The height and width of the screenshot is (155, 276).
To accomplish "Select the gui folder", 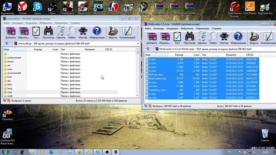I will [x=9, y=81].
